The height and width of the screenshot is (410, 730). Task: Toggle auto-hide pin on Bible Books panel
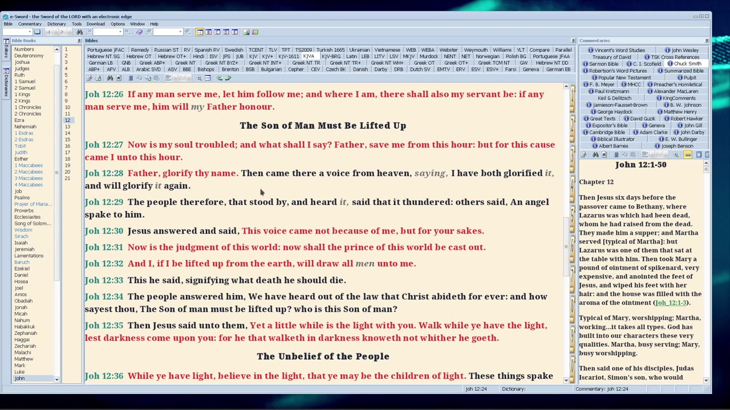pyautogui.click(x=79, y=40)
